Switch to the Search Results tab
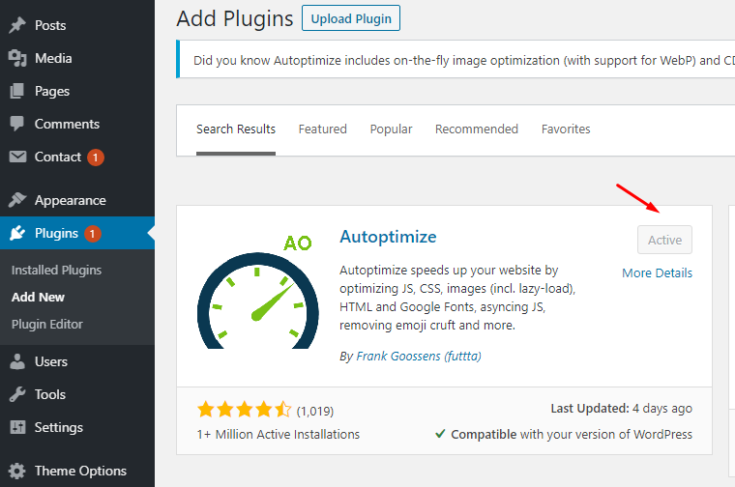Viewport: 735px width, 487px height. (x=236, y=129)
